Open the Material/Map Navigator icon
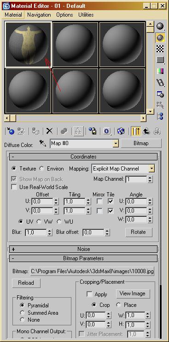The image size is (169, 342). tap(160, 116)
